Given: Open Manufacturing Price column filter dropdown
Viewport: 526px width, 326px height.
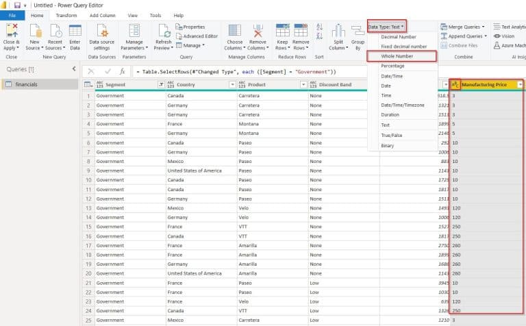Looking at the screenshot, I should 520,84.
